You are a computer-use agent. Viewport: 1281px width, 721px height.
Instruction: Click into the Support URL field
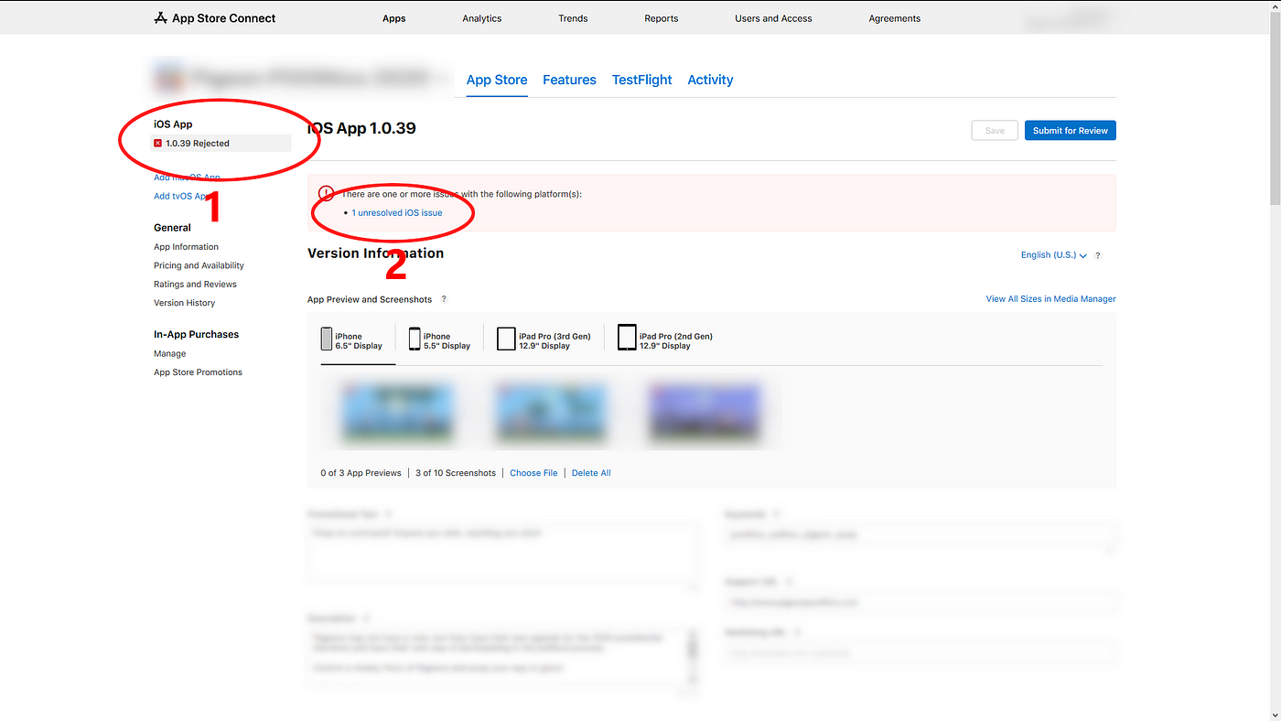coord(920,603)
